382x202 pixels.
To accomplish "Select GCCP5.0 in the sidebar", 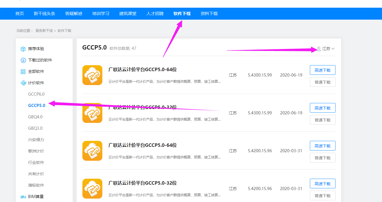I will [37, 106].
